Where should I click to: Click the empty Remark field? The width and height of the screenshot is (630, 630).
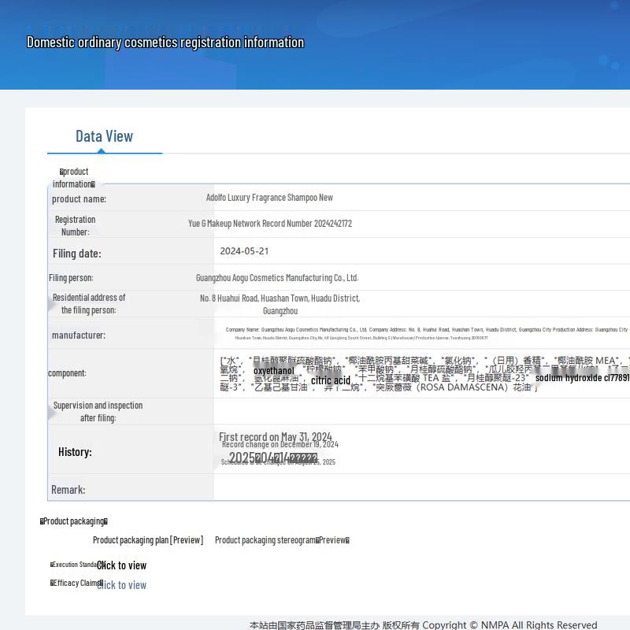pos(421,489)
